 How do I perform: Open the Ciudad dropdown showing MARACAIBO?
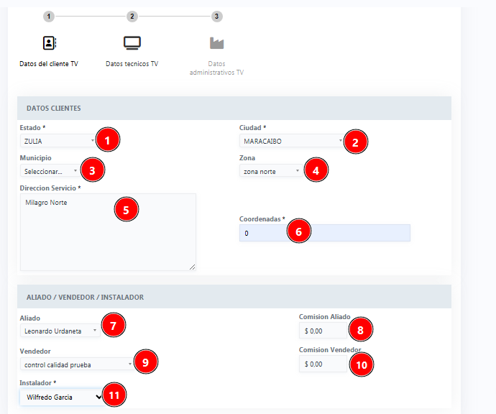click(x=291, y=142)
